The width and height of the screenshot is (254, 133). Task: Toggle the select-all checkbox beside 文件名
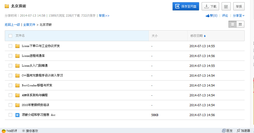10,36
